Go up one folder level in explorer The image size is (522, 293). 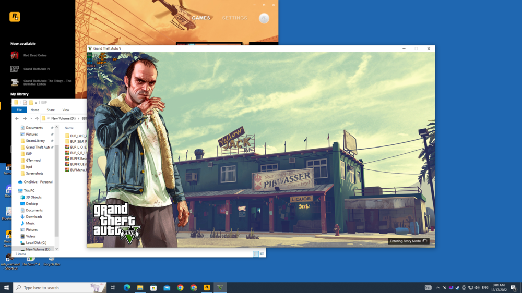click(37, 118)
